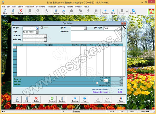The height and width of the screenshot is (114, 156).
Task: Click the Cus ID lookup icon
Action: coord(85,28)
